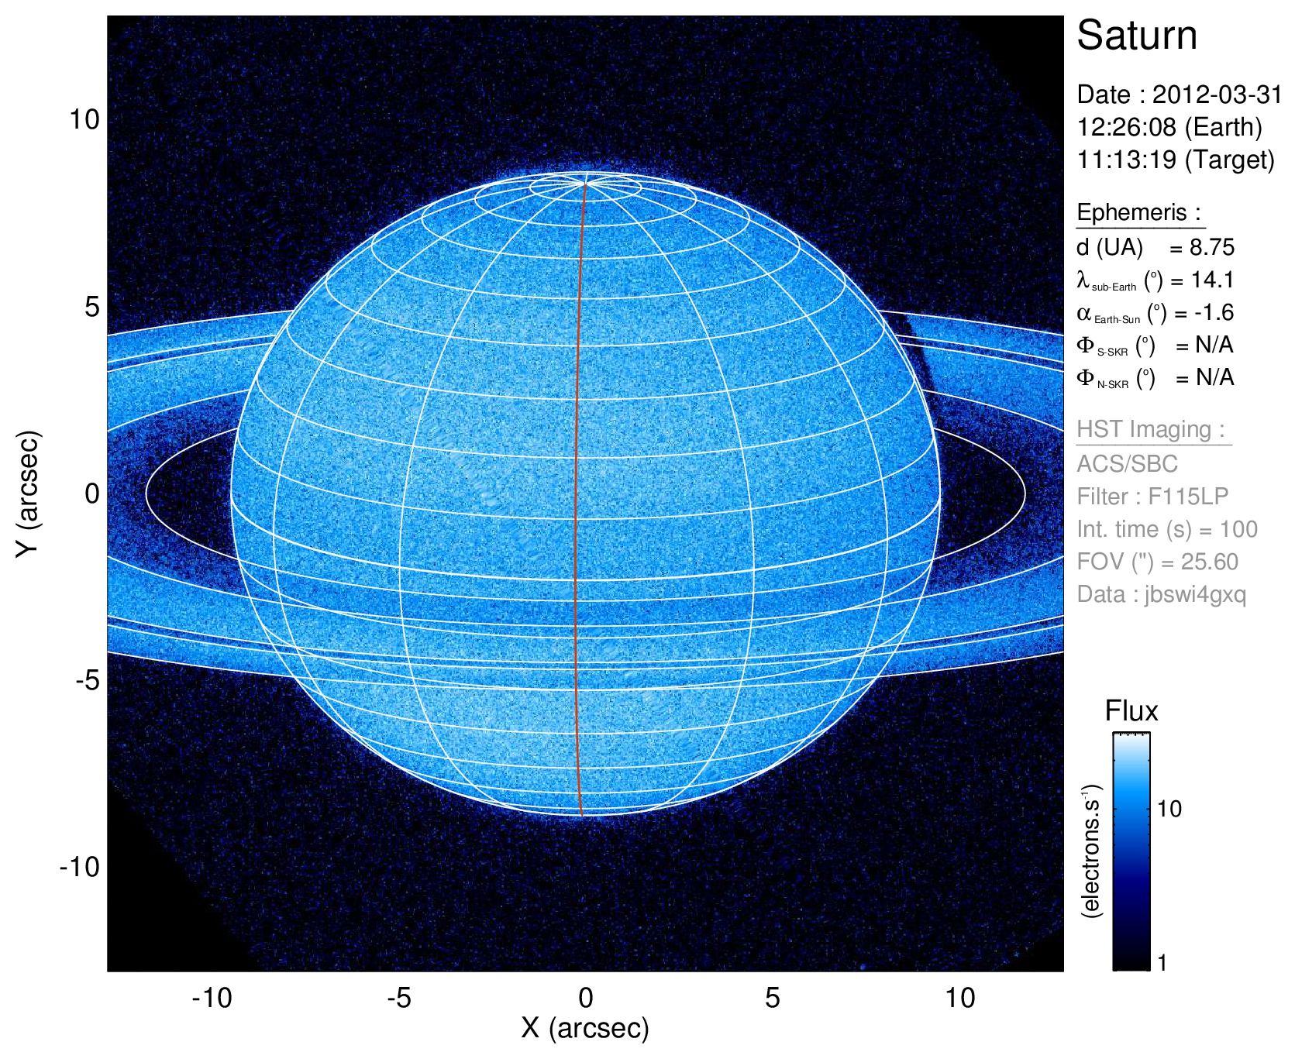Select the sub-Earth longitude value 14.1

[1212, 280]
